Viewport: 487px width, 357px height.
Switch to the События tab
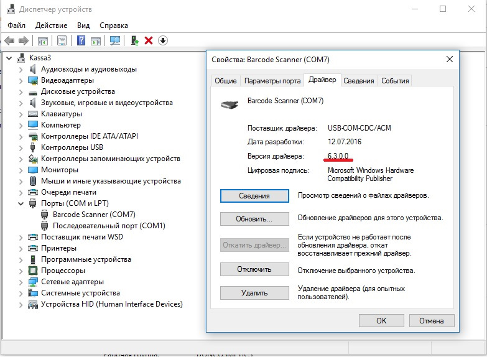tap(395, 81)
